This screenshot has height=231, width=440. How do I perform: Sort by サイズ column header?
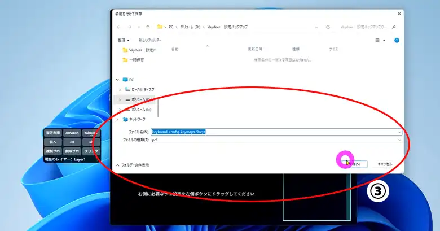333,49
